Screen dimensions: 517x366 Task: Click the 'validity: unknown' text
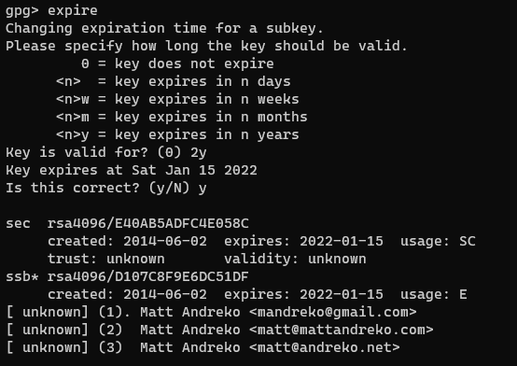[295, 259]
